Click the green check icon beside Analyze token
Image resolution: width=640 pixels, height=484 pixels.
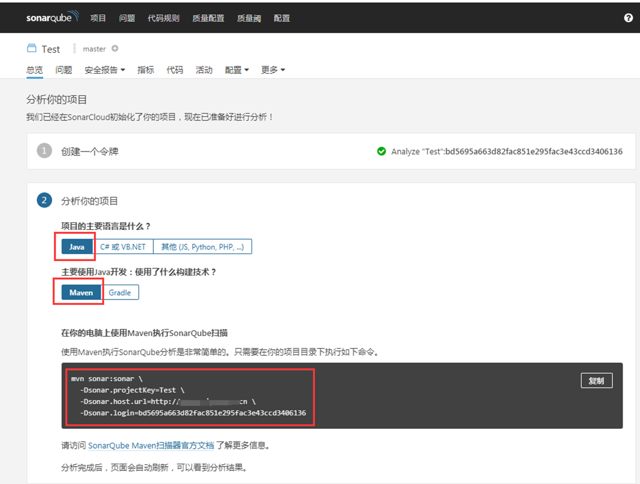coord(381,152)
